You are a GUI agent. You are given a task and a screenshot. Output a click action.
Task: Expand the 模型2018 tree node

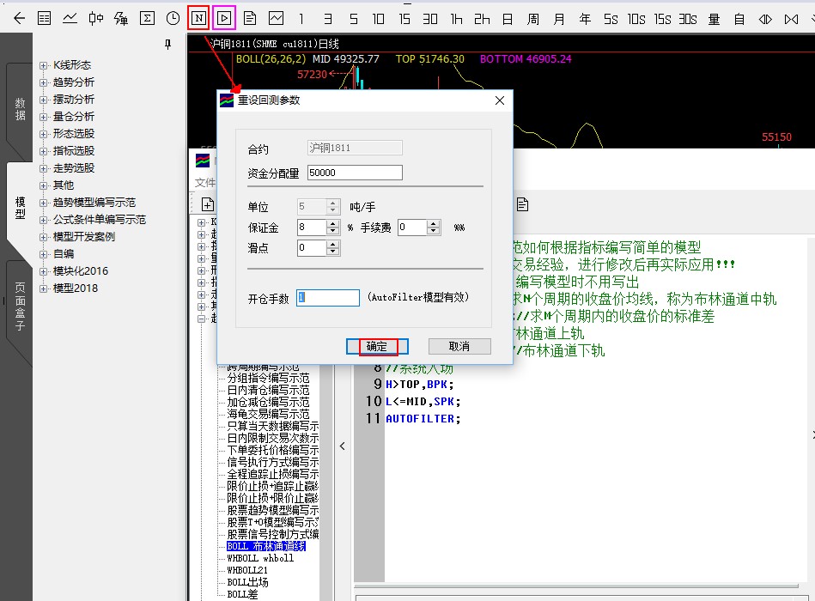(44, 288)
